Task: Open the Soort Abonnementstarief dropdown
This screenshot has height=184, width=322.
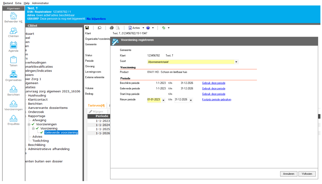Action: pos(236,62)
